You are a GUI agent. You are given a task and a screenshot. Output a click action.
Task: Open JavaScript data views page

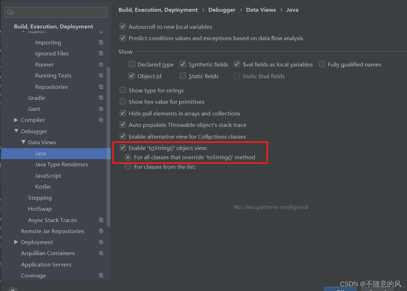tap(48, 176)
